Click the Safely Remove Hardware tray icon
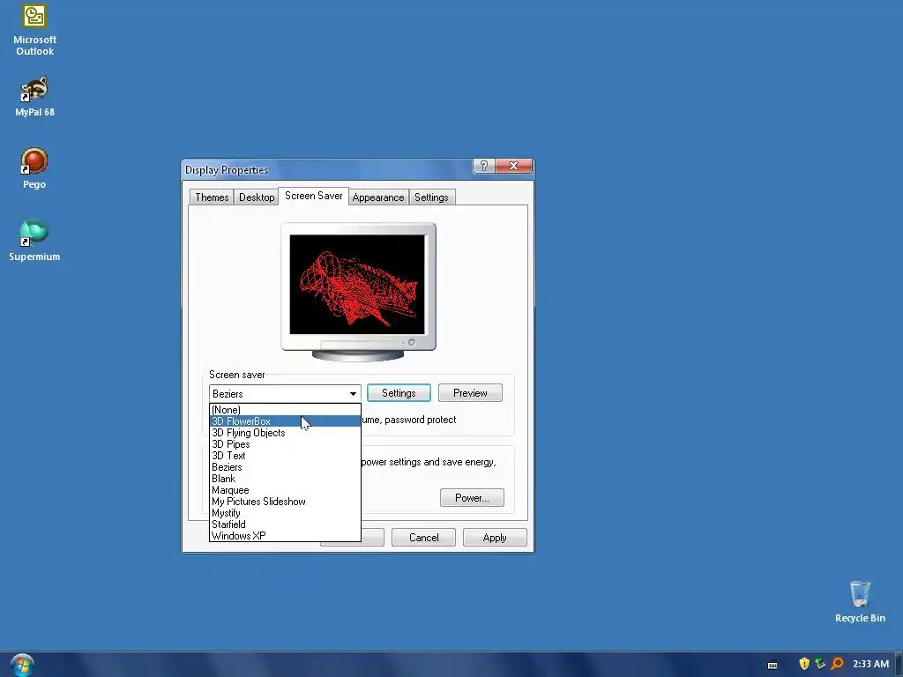903x677 pixels. tap(820, 664)
